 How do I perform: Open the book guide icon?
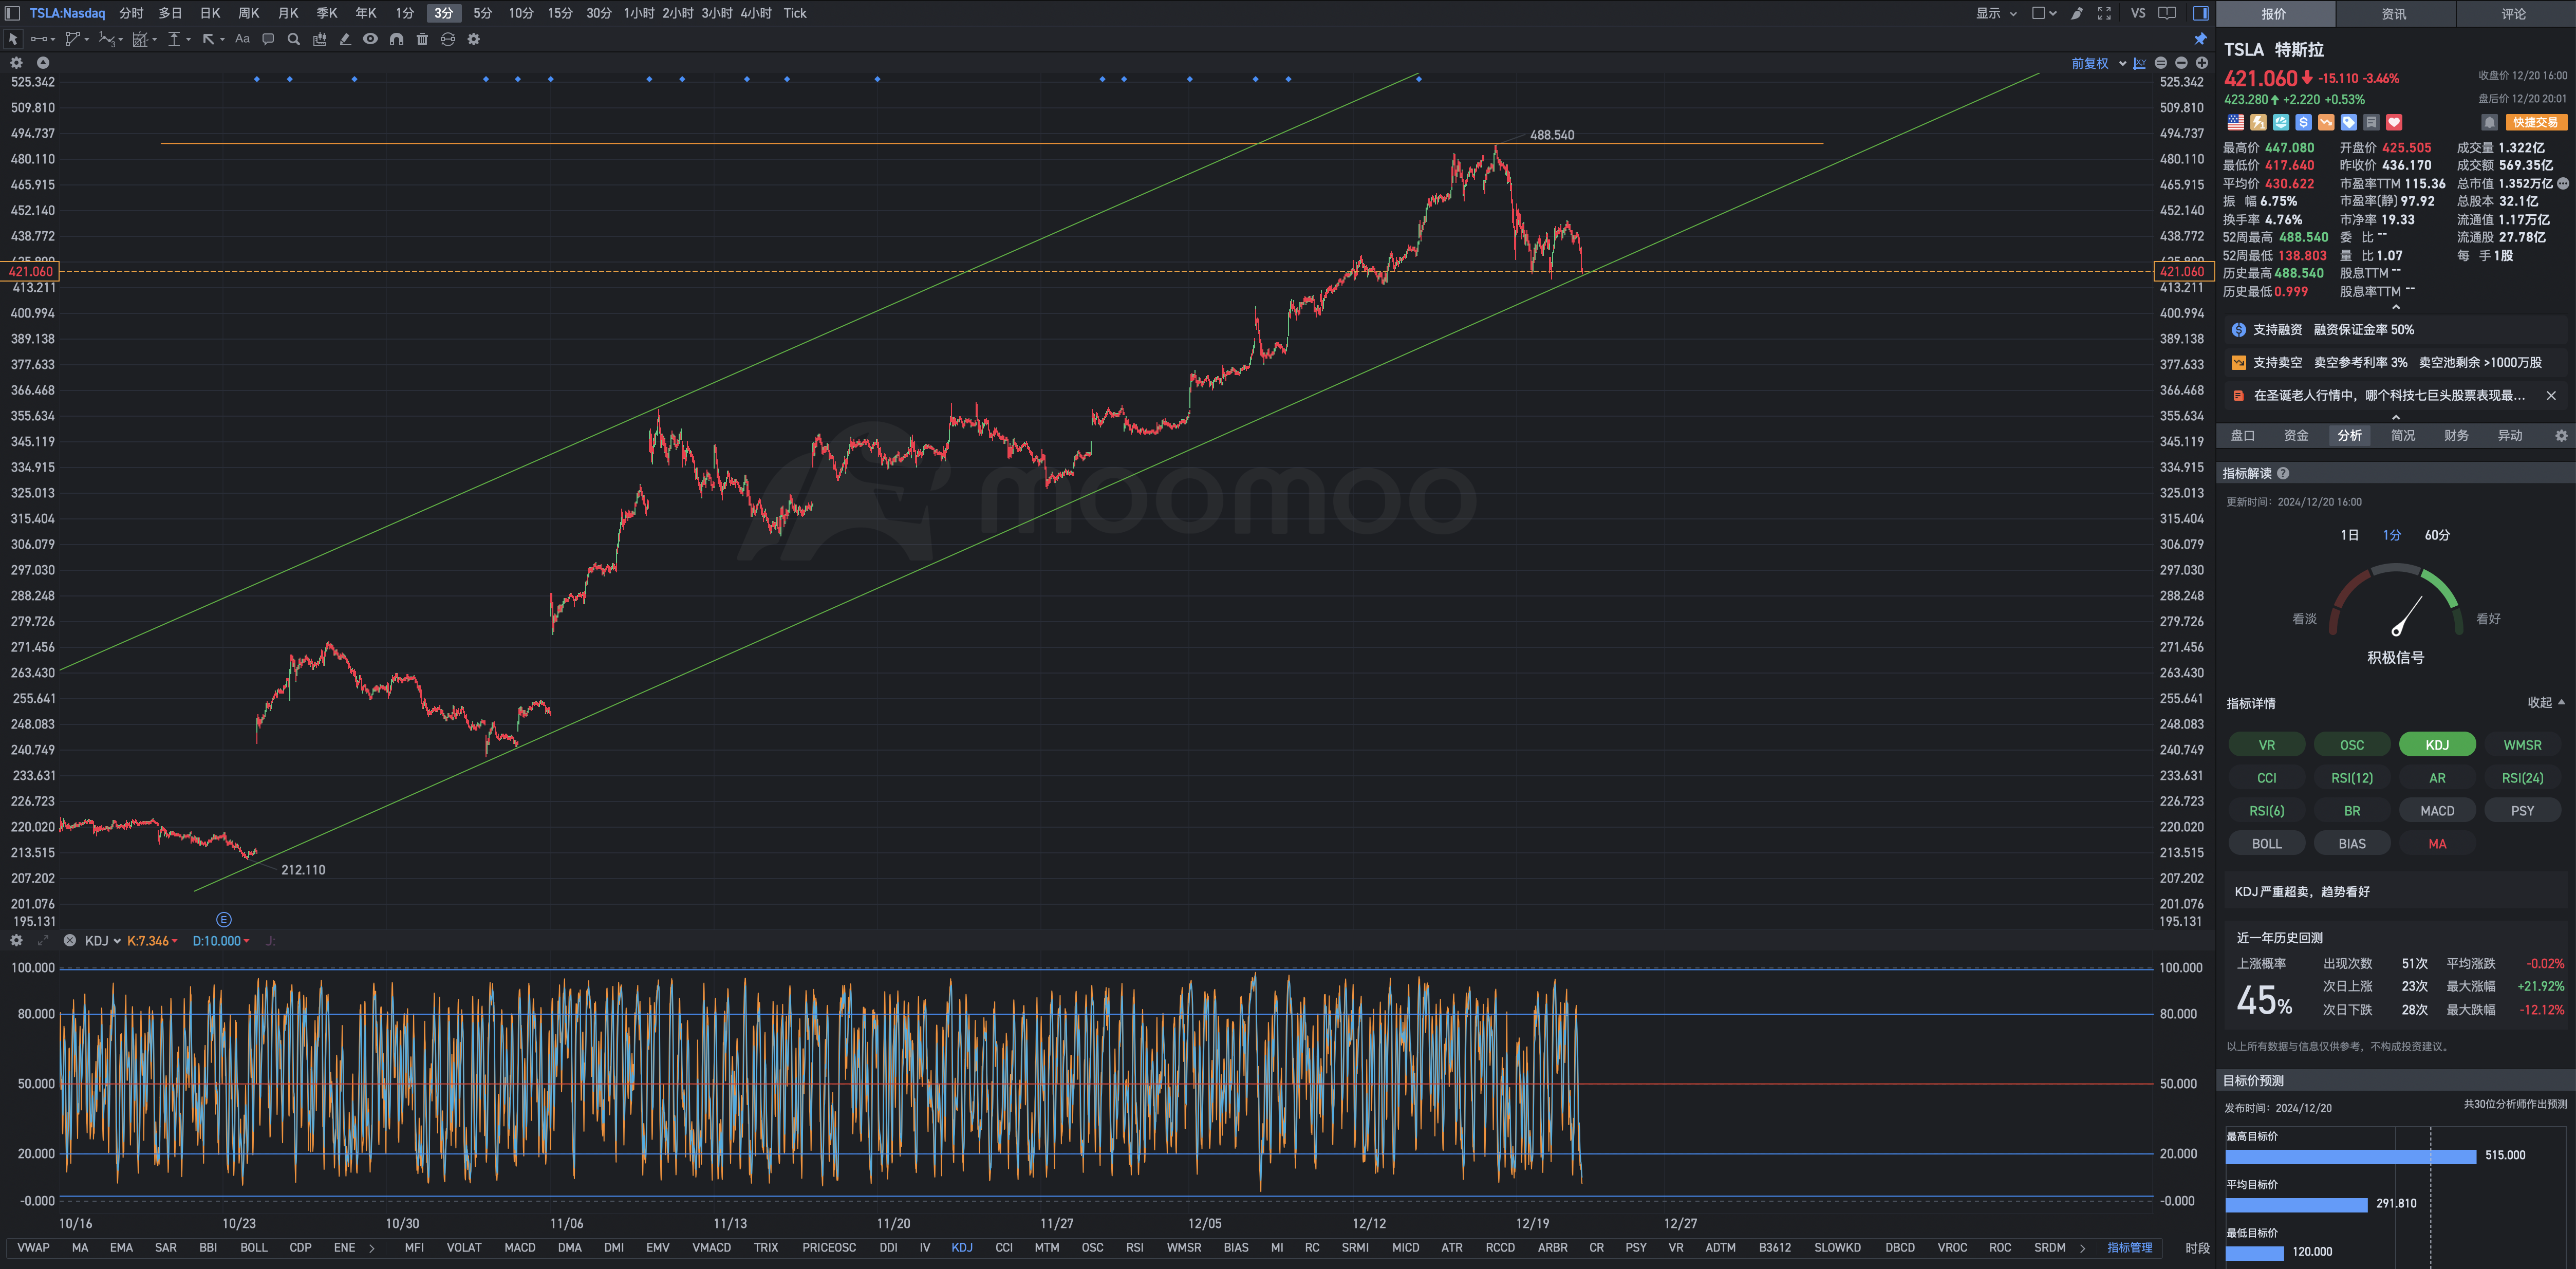click(x=2167, y=13)
